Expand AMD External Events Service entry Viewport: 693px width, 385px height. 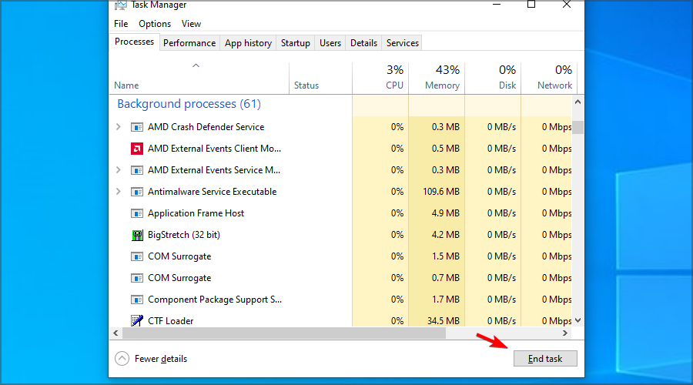click(x=118, y=170)
